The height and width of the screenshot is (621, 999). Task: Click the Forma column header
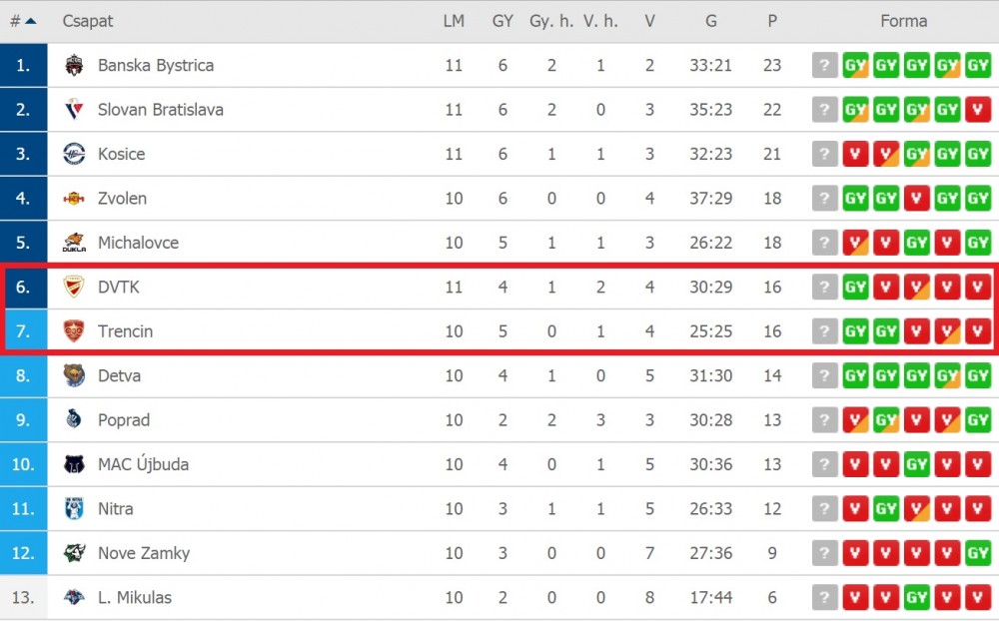pyautogui.click(x=903, y=21)
